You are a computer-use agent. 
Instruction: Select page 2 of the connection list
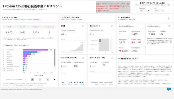[x=40, y=80]
